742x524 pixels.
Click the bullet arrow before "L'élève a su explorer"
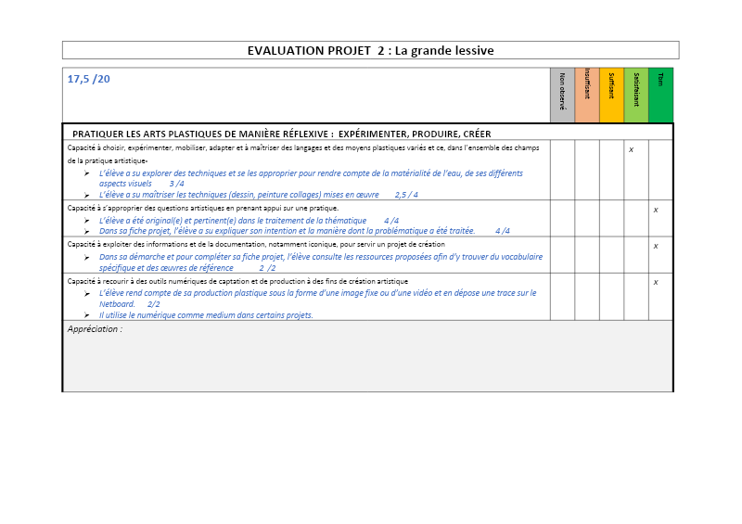click(86, 173)
